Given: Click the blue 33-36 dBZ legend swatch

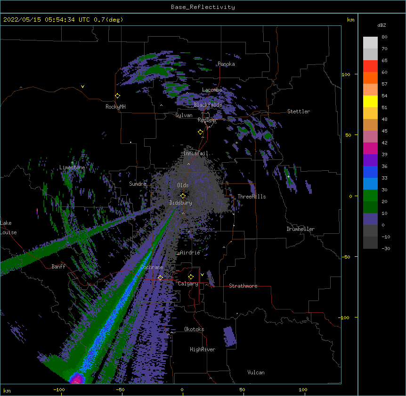Looking at the screenshot, I should tap(370, 172).
